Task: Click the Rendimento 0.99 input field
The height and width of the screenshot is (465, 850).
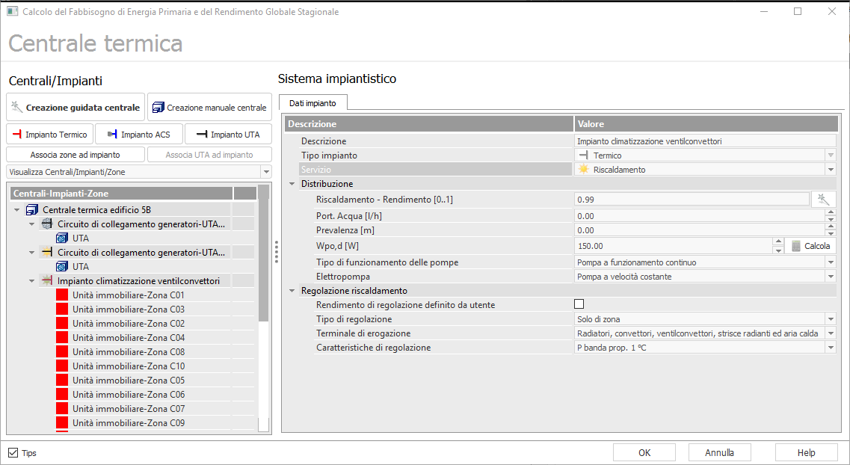Action: click(692, 200)
